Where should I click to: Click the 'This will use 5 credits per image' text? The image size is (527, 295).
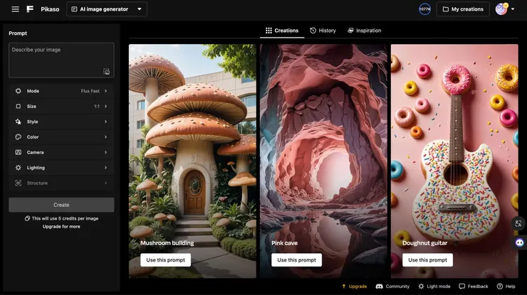point(66,218)
